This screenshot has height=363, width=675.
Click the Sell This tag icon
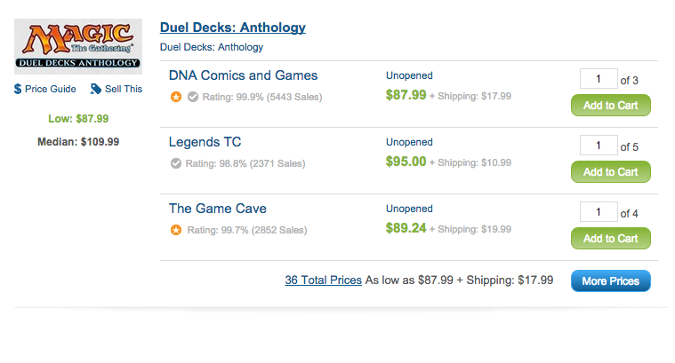tap(95, 89)
